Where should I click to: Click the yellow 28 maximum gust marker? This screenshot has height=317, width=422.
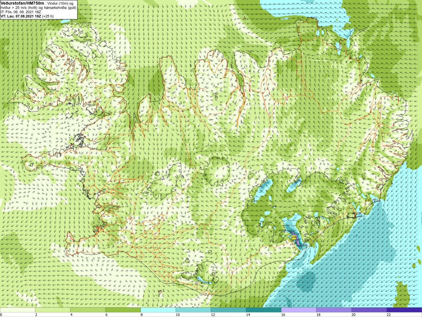pos(294,237)
